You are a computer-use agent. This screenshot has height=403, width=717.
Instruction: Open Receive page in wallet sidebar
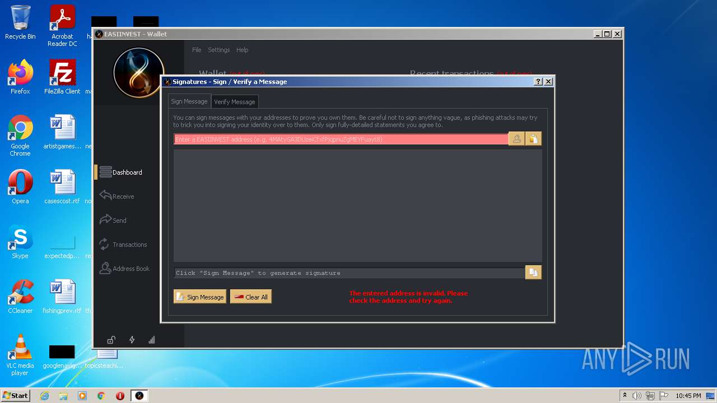(117, 196)
